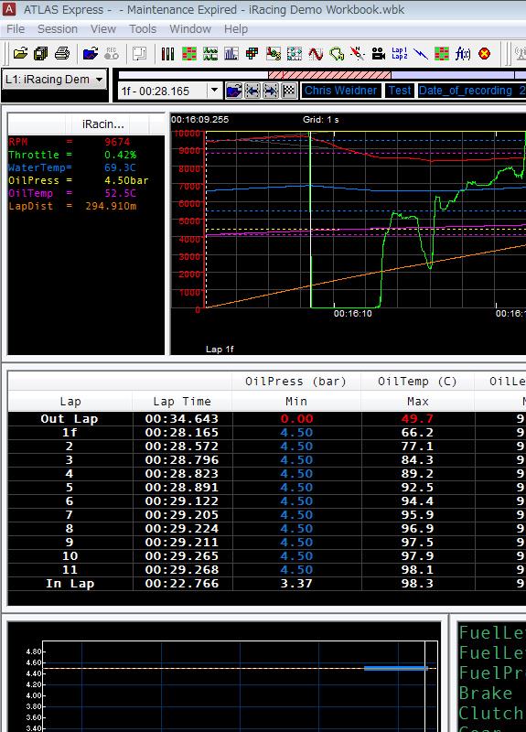The image size is (526, 732).
Task: Add a histogram display from the toolbar
Action: [231, 54]
